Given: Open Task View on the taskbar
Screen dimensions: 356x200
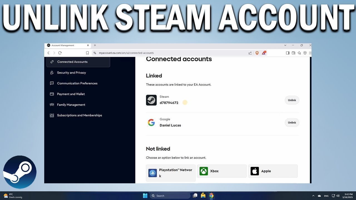Looking at the screenshot, I should (195, 196).
